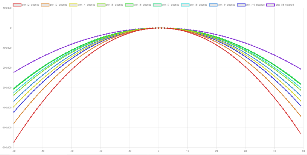This screenshot has width=307, height=155.
Task: Click the yellow plot_j4_cleaned legend box
Action: tap(73, 5)
